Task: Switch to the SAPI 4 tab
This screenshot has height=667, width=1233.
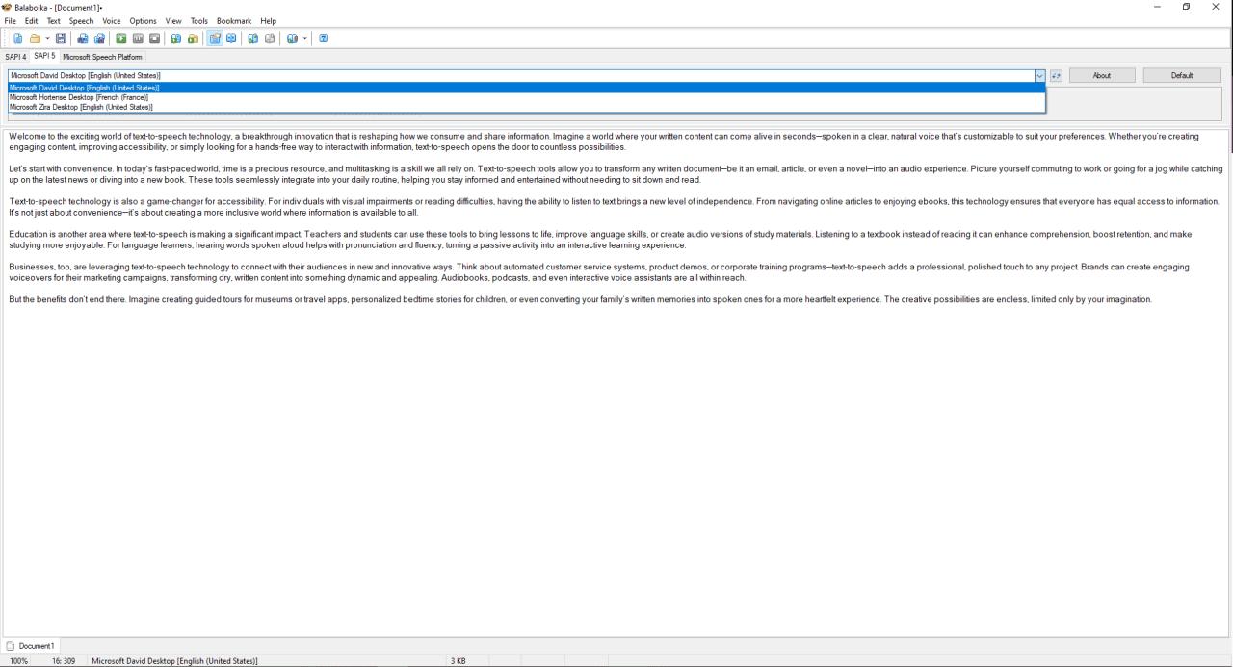Action: [x=15, y=57]
